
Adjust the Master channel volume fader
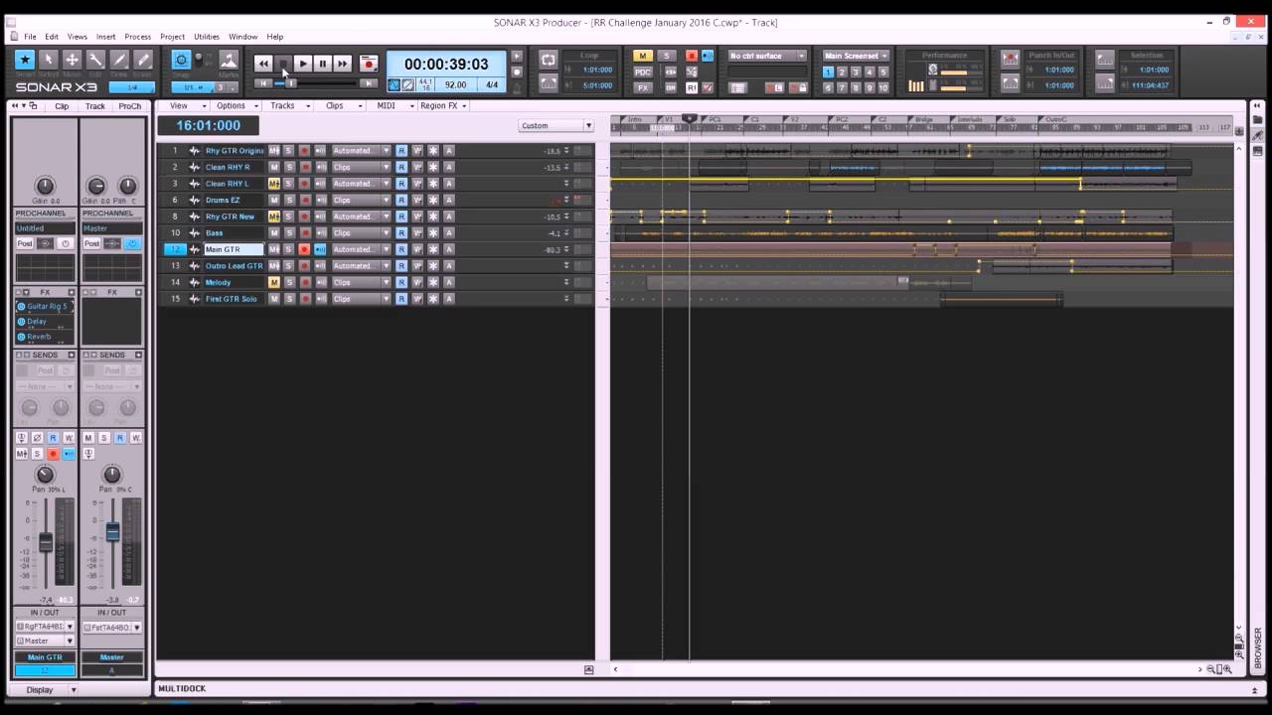pyautogui.click(x=112, y=531)
